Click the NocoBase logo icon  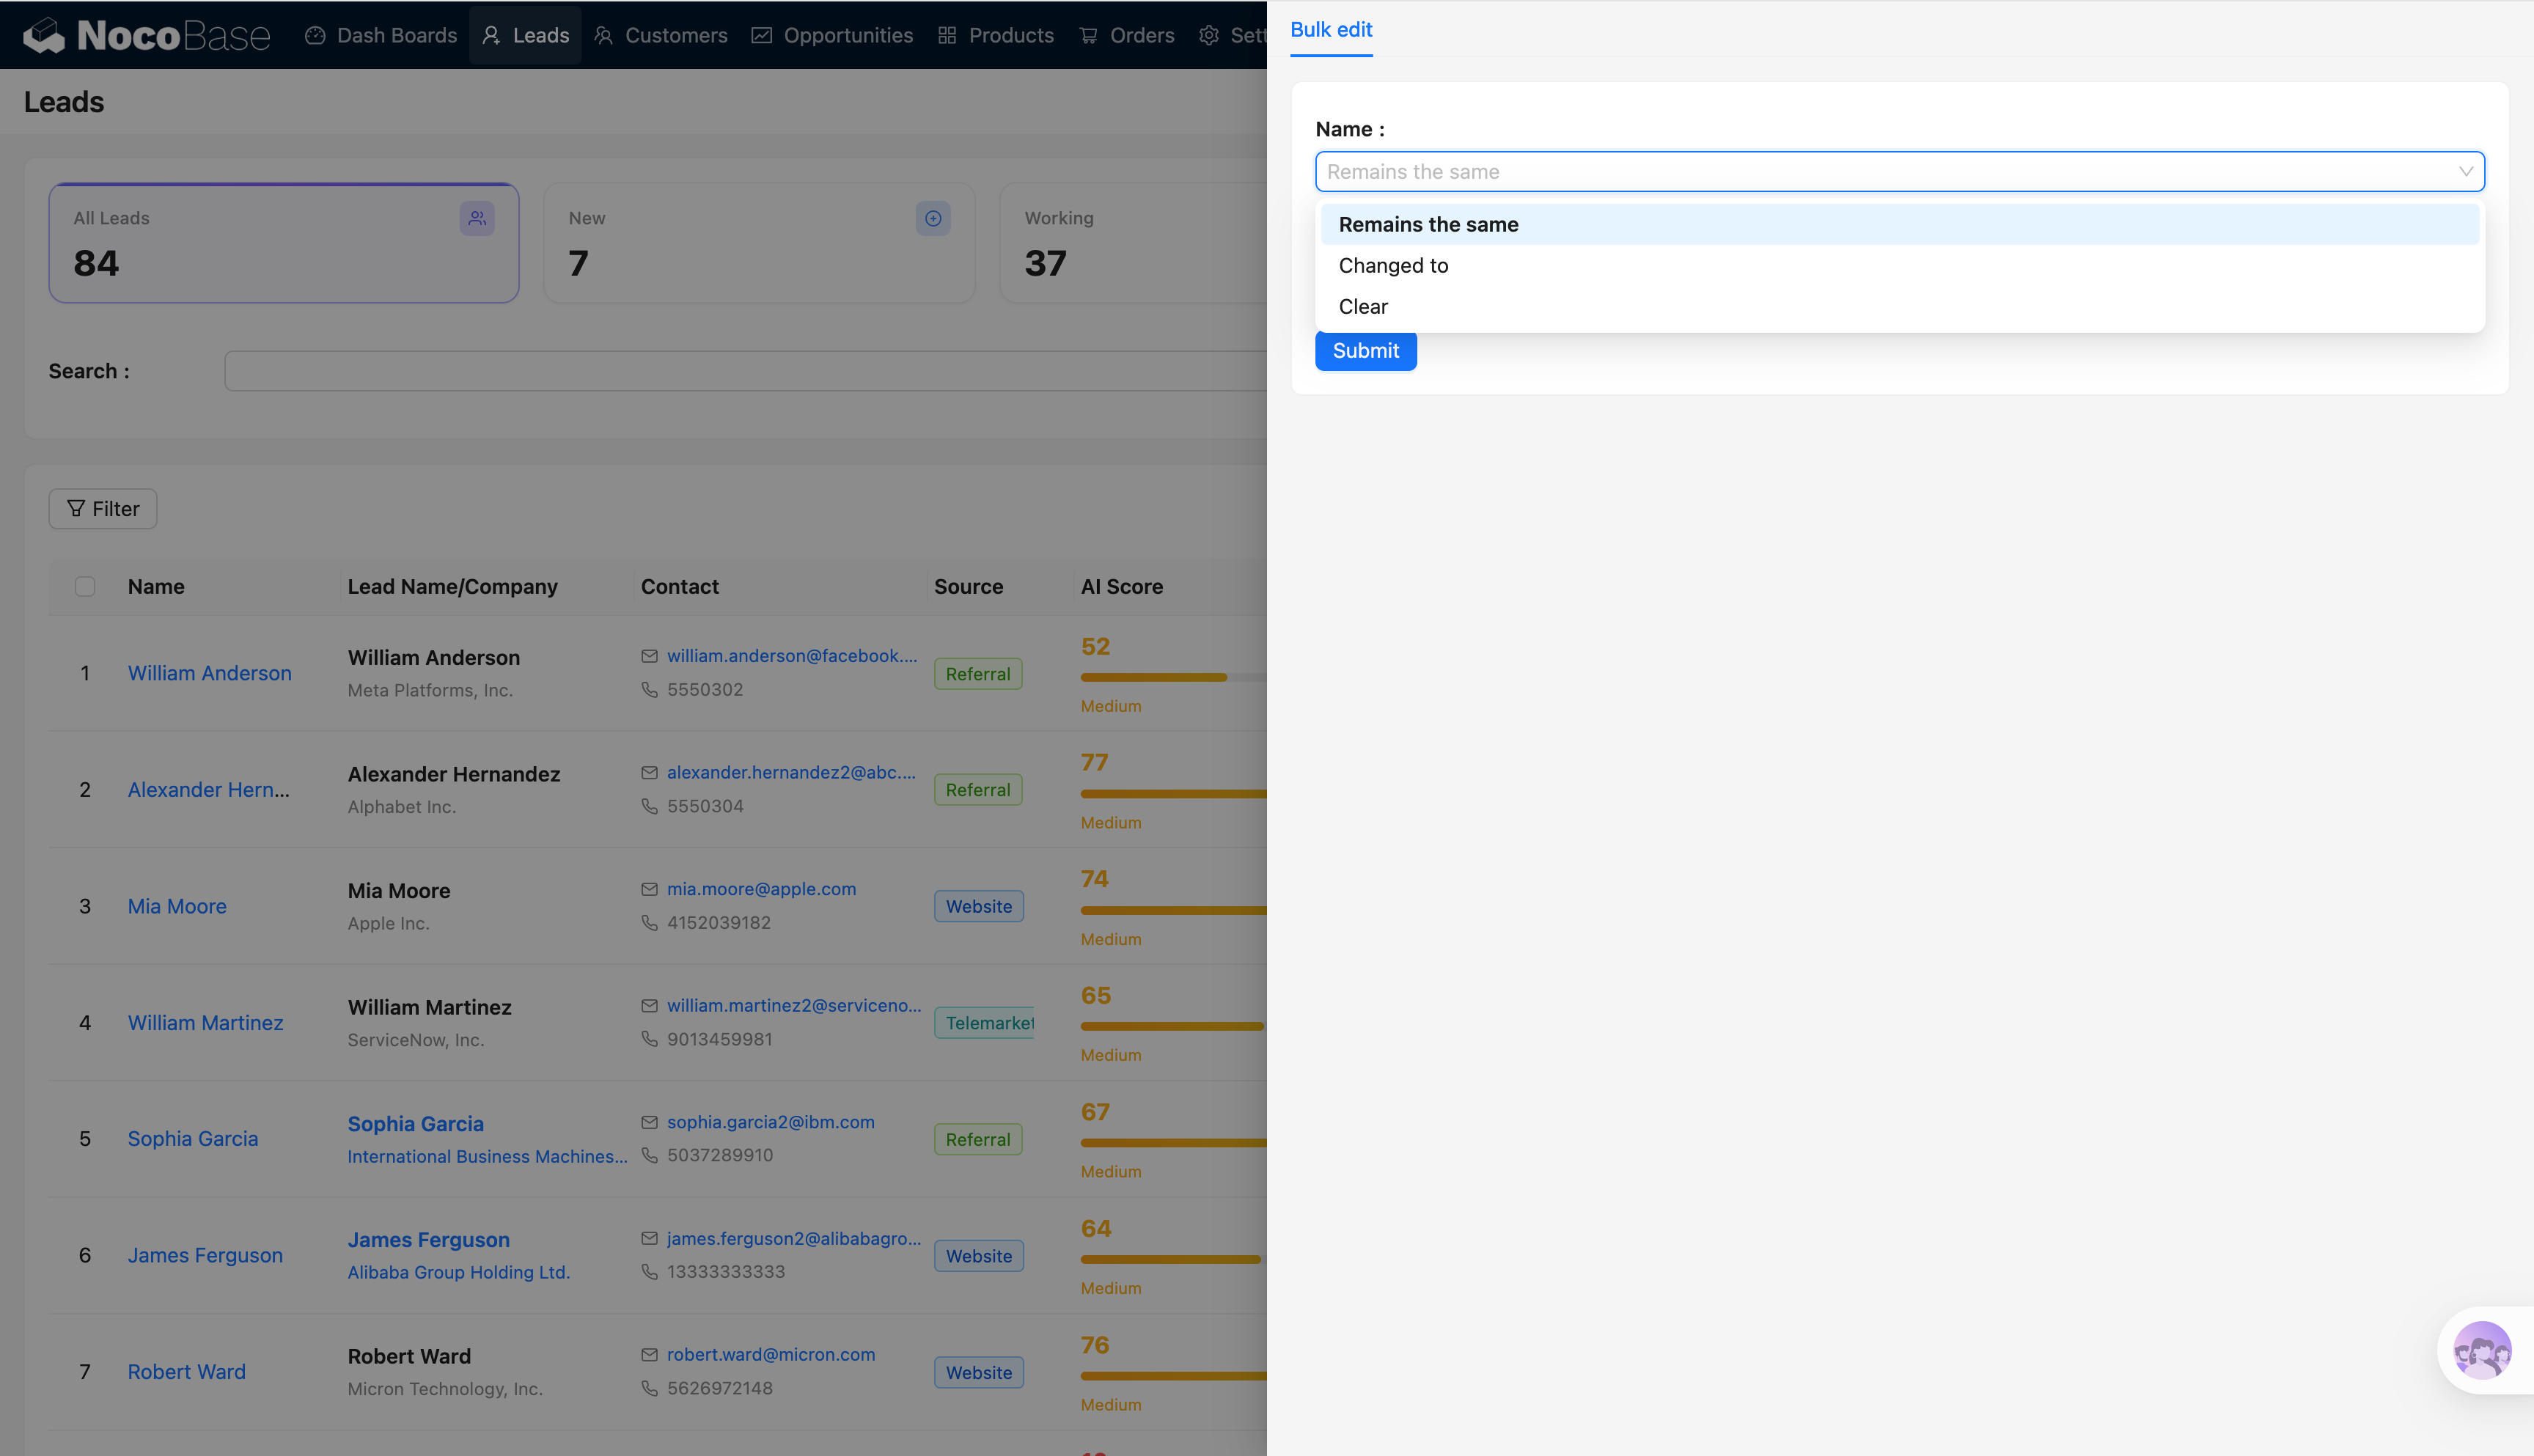[44, 35]
